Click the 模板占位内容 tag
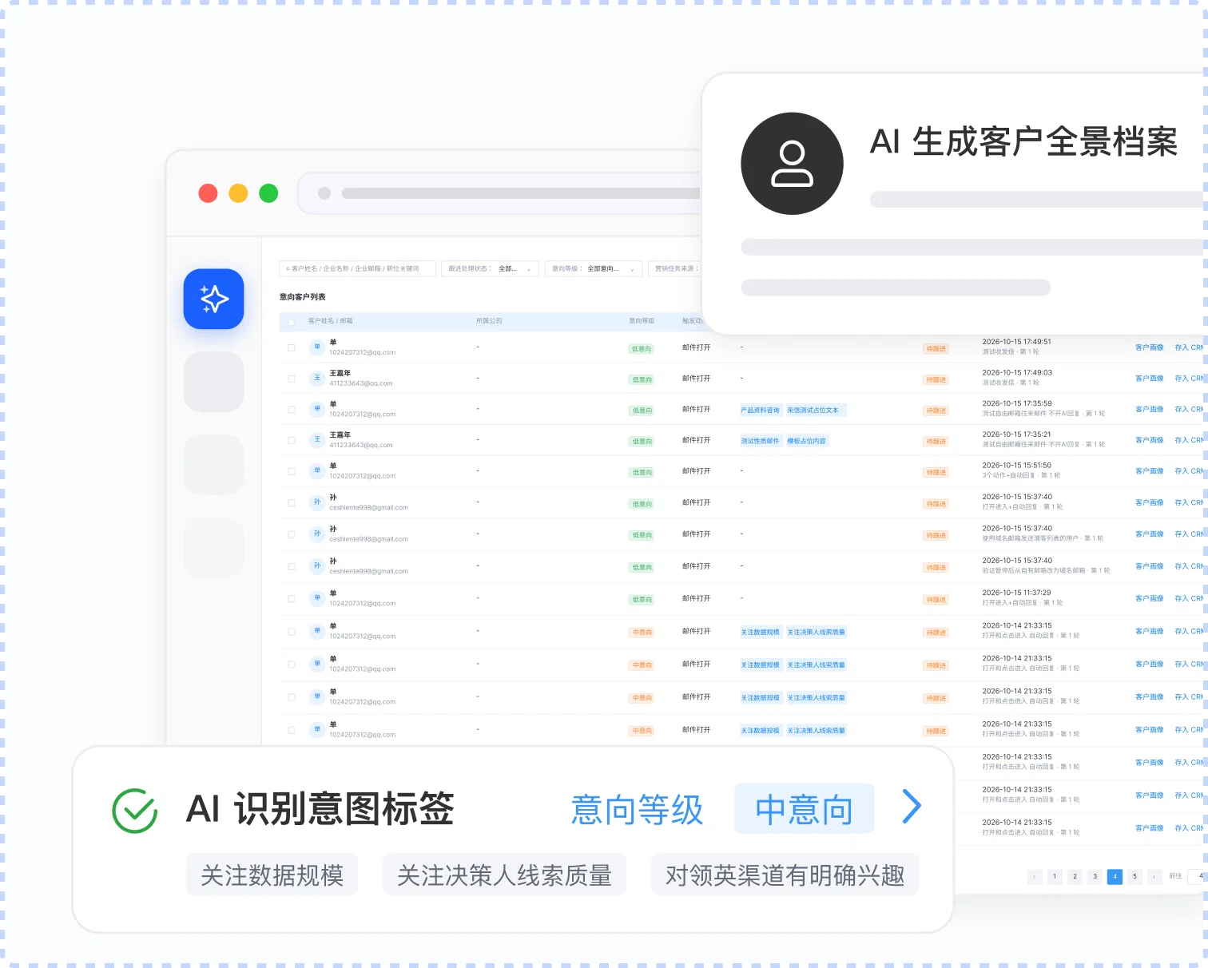1208x968 pixels. pos(807,441)
